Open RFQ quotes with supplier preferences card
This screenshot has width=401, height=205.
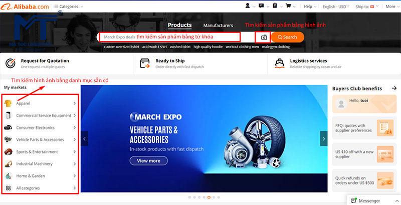point(364,127)
